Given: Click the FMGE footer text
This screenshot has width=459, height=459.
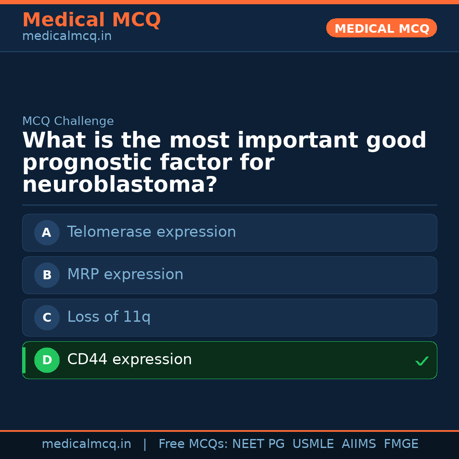Looking at the screenshot, I should point(401,444).
